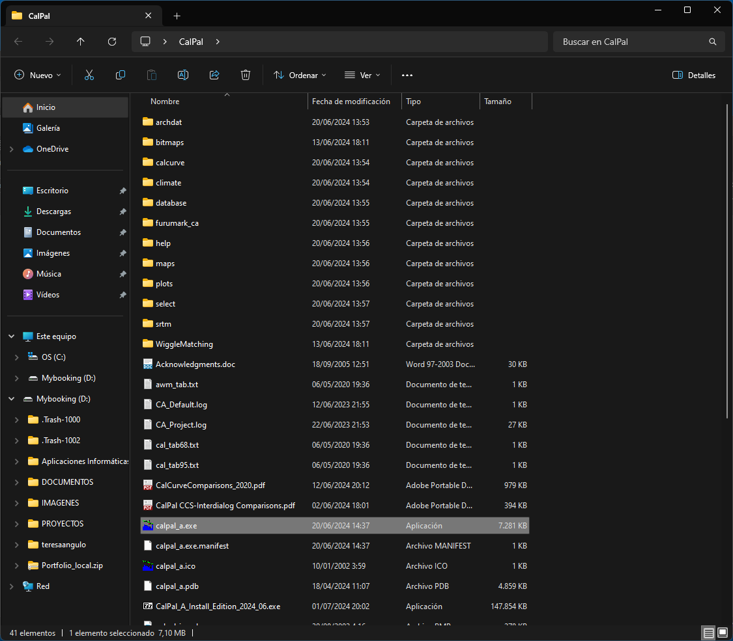Open the Nuevo dropdown menu
Viewport: 733px width, 641px height.
click(38, 75)
